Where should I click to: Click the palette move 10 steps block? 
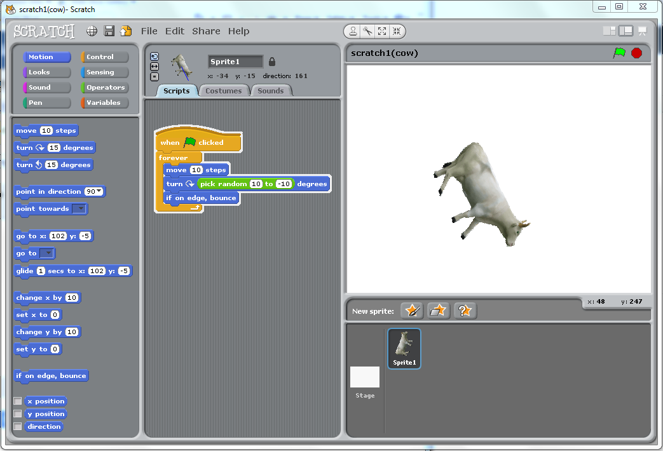click(x=46, y=131)
